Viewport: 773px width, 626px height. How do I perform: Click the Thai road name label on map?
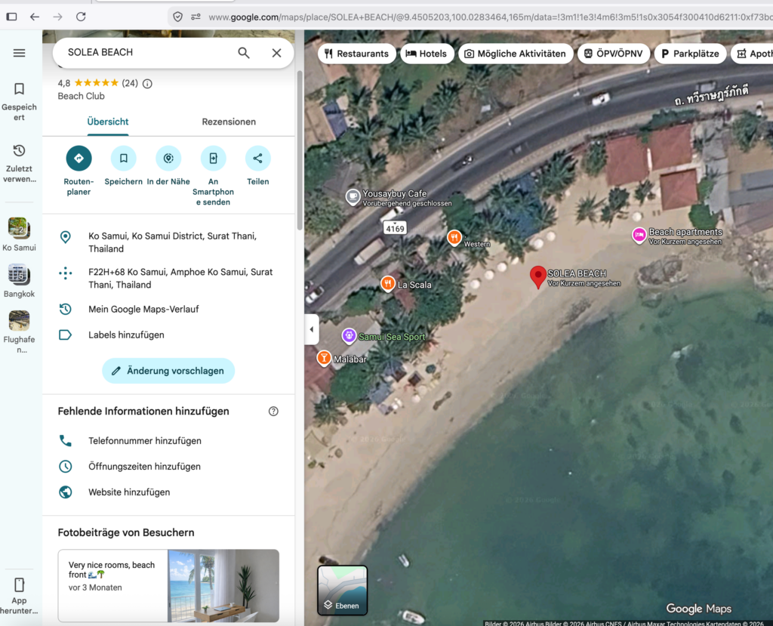pos(711,94)
